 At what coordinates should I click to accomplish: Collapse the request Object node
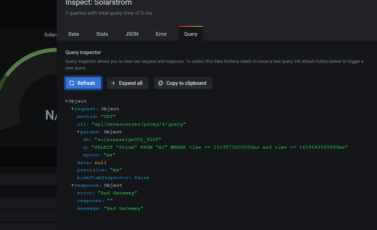[x=72, y=109]
